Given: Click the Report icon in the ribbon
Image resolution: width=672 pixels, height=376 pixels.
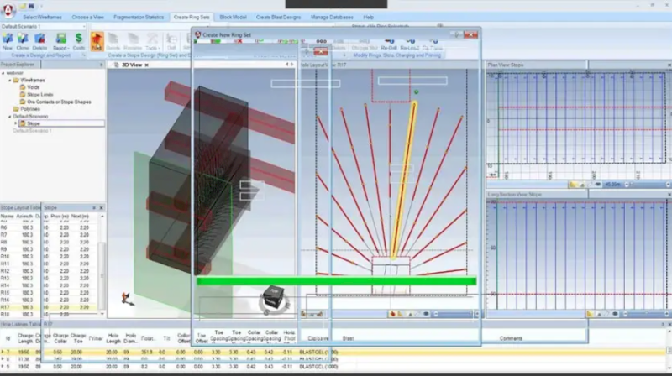Looking at the screenshot, I should coord(60,41).
